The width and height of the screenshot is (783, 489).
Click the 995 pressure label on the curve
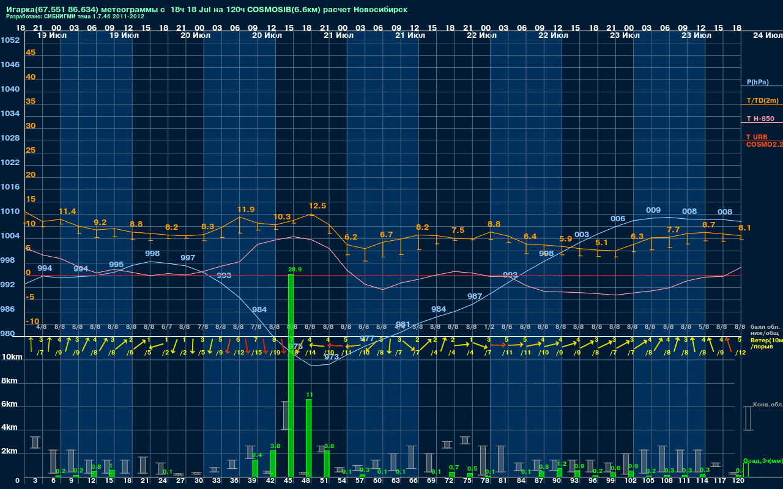click(x=116, y=265)
